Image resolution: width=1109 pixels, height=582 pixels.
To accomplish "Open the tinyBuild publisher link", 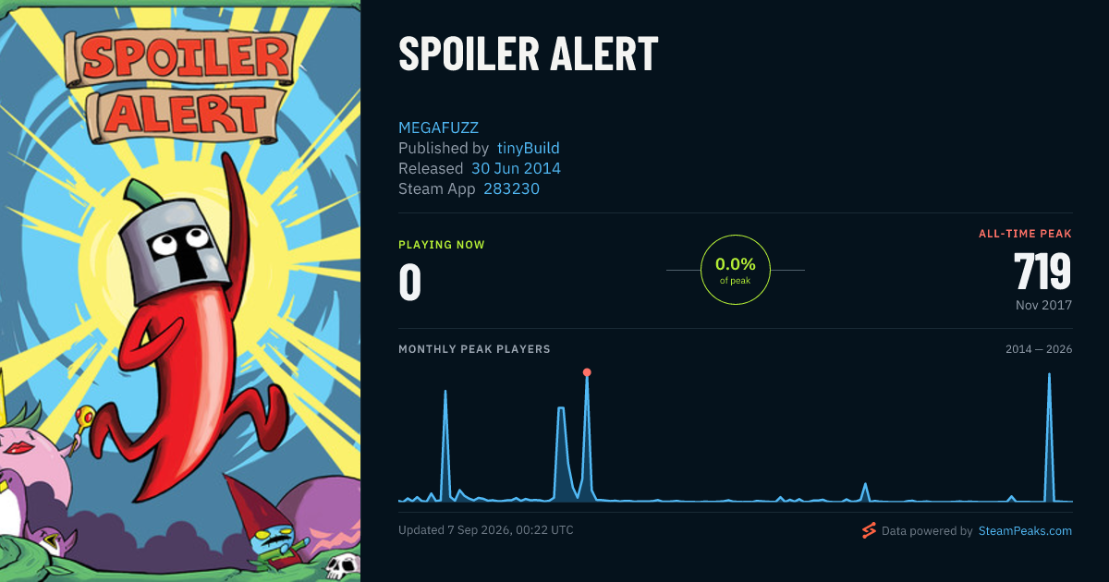I will point(528,148).
